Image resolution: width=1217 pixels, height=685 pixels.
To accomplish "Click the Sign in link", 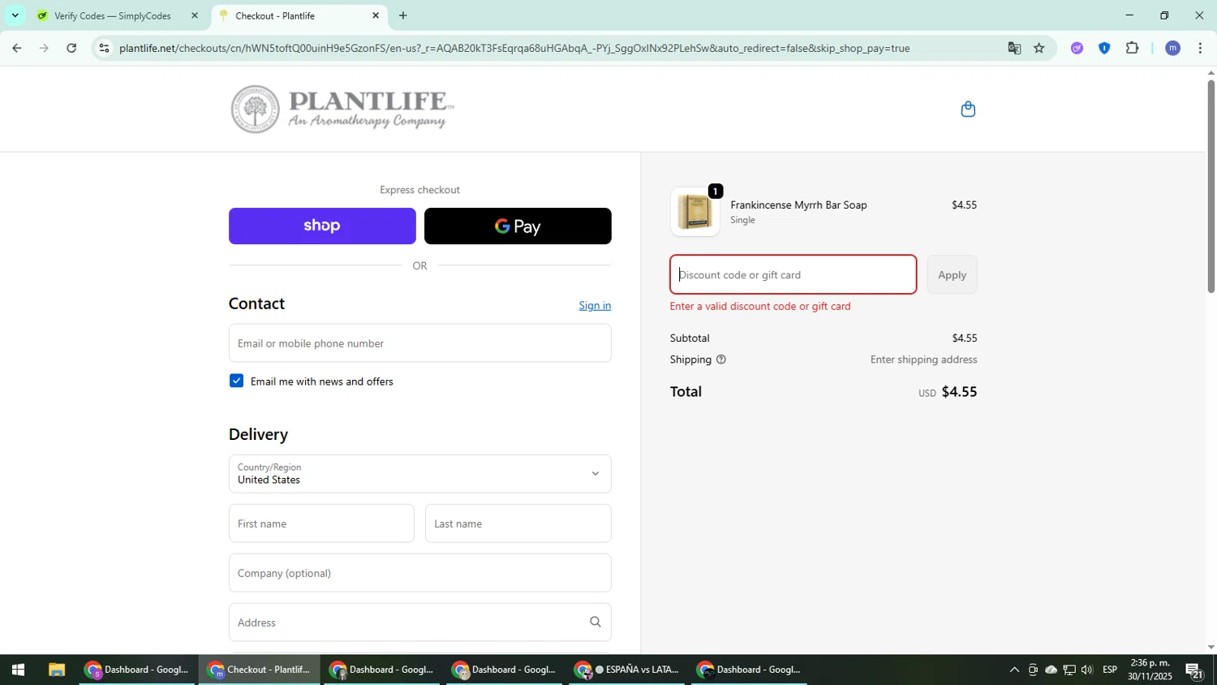I will pos(595,305).
